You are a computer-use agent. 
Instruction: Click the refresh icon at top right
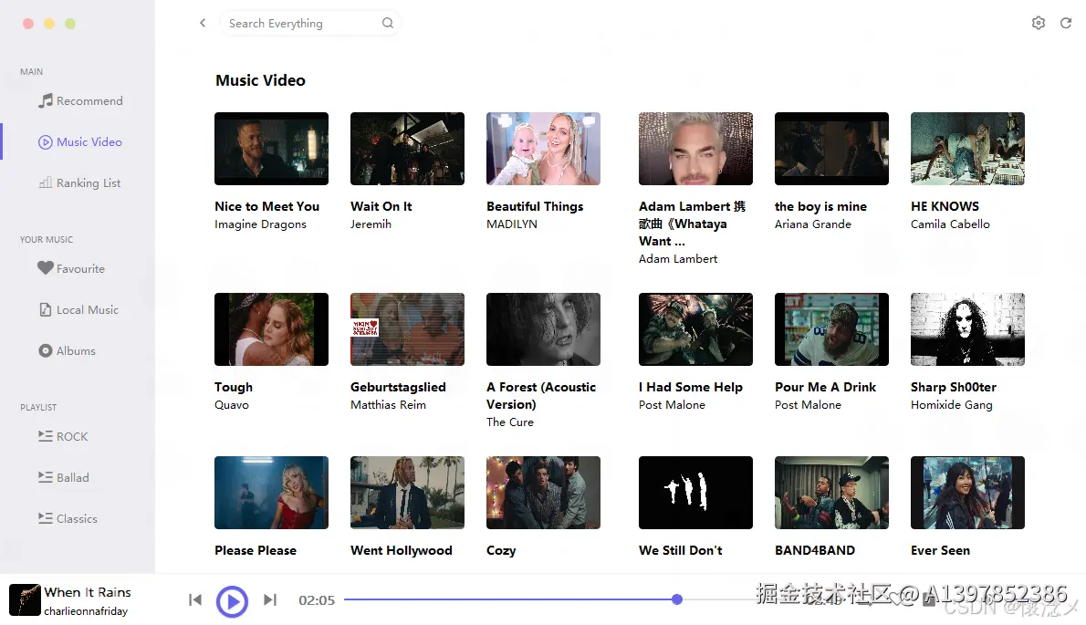tap(1066, 23)
